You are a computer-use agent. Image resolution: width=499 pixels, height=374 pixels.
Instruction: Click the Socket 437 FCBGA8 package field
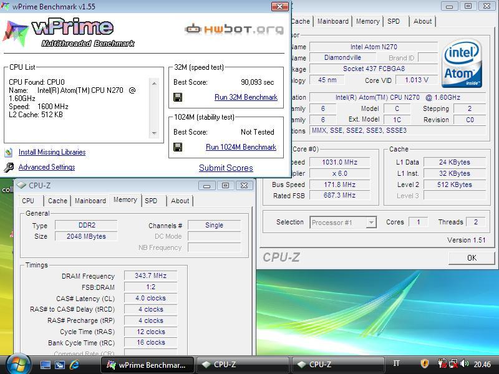[374, 69]
